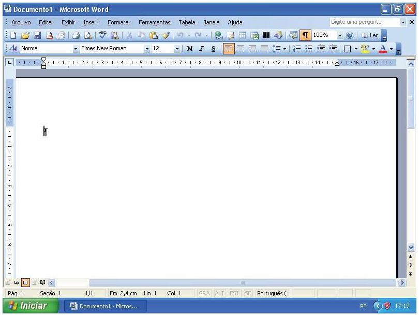Open the 100% zoom dropdown

pos(340,36)
